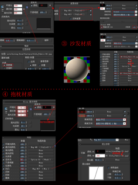Select the 四棱锥 pyramidal filtering radio button
This screenshot has width=138, height=185.
[x=4, y=65]
